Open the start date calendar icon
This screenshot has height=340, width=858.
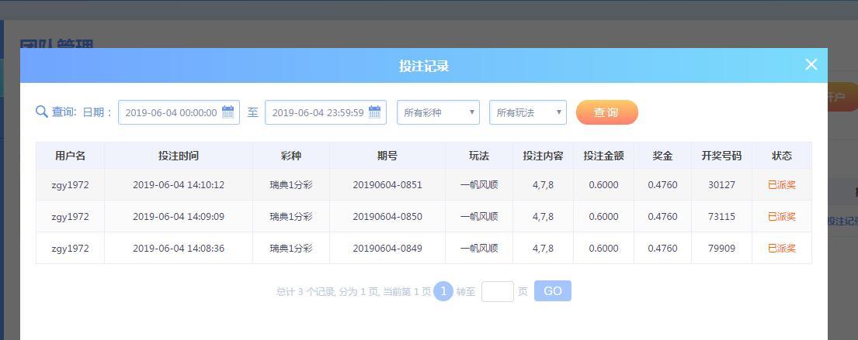(228, 112)
